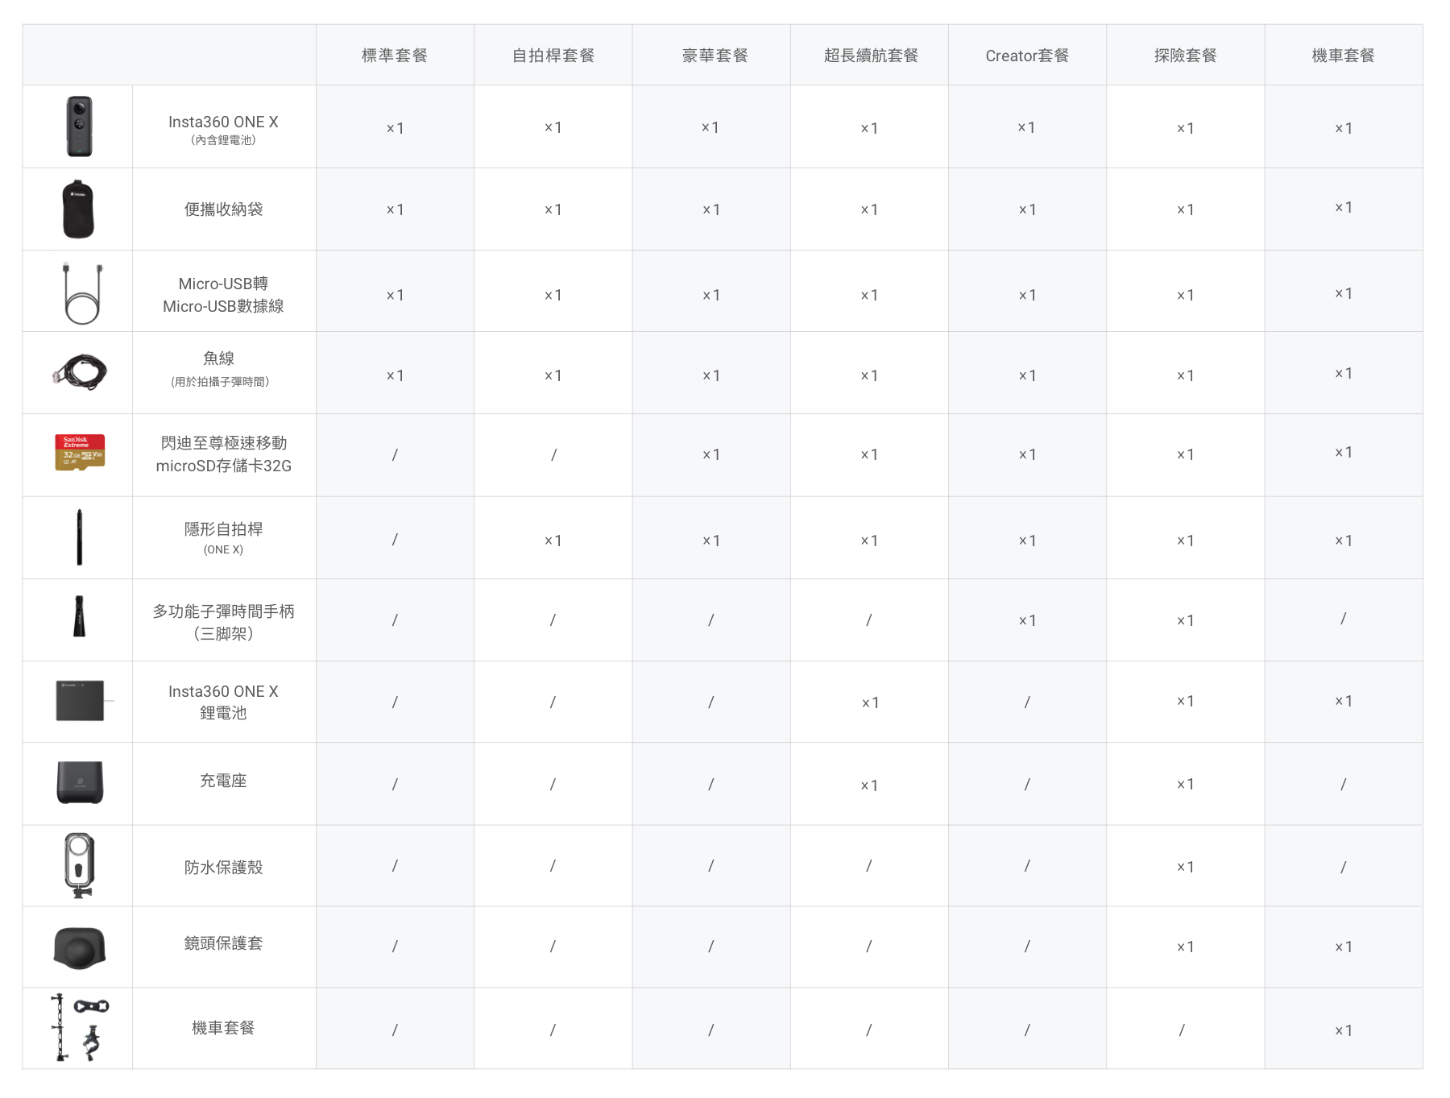Click the Micro-USB轉Micro-USB數據線 row label
The height and width of the screenshot is (1098, 1450).
click(223, 295)
